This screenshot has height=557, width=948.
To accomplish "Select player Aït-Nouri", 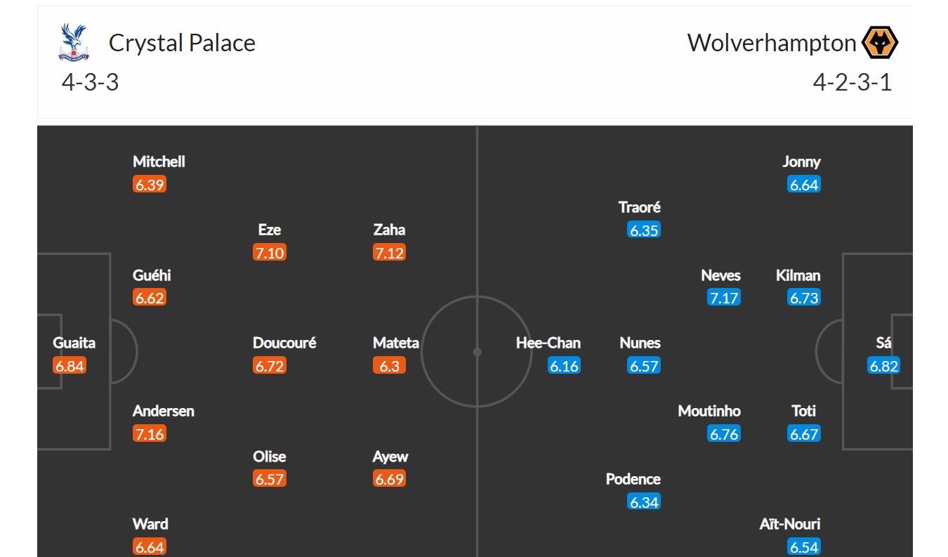I will tap(790, 524).
